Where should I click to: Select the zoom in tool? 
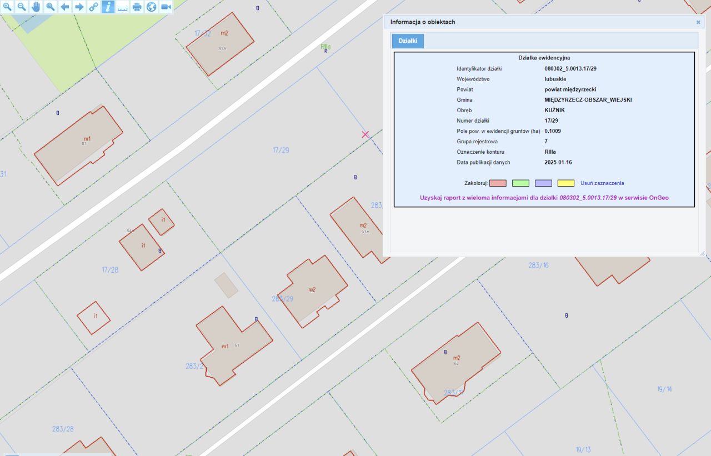point(7,7)
